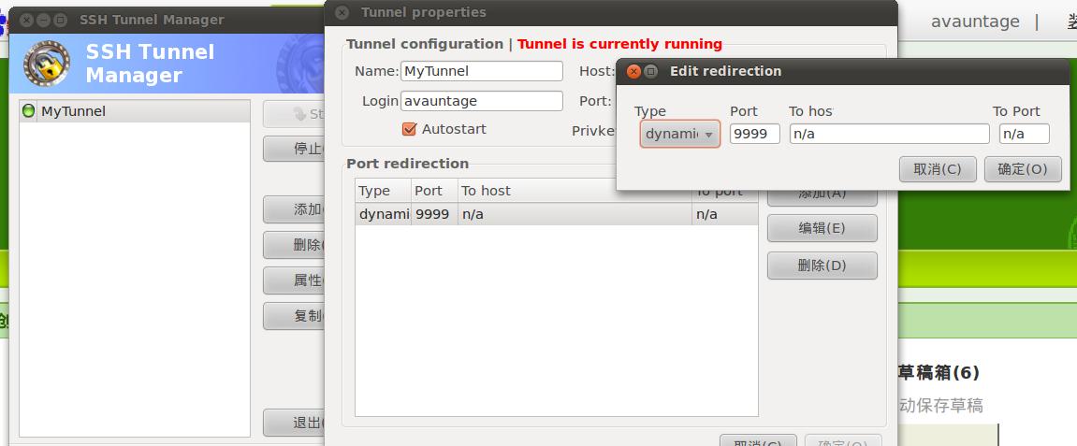Click 退出 button in SSH Tunnel Manager
Viewport: 1077px width, 446px height.
[x=294, y=423]
